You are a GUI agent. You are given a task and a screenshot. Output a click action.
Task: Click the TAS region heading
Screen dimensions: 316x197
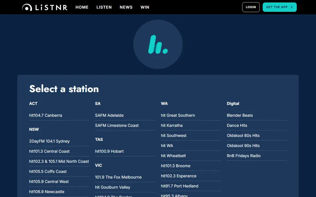[x=99, y=139]
